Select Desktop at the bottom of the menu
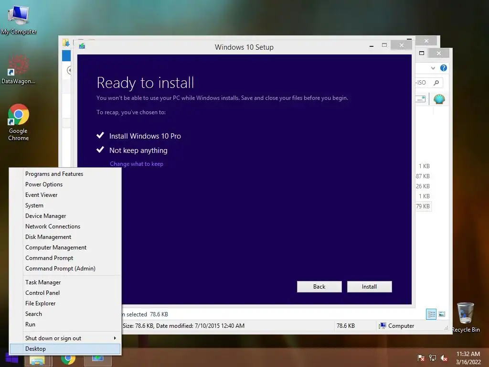This screenshot has height=367, width=489. [x=65, y=348]
